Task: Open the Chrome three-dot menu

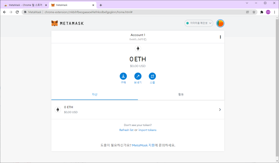Action: pyautogui.click(x=274, y=12)
